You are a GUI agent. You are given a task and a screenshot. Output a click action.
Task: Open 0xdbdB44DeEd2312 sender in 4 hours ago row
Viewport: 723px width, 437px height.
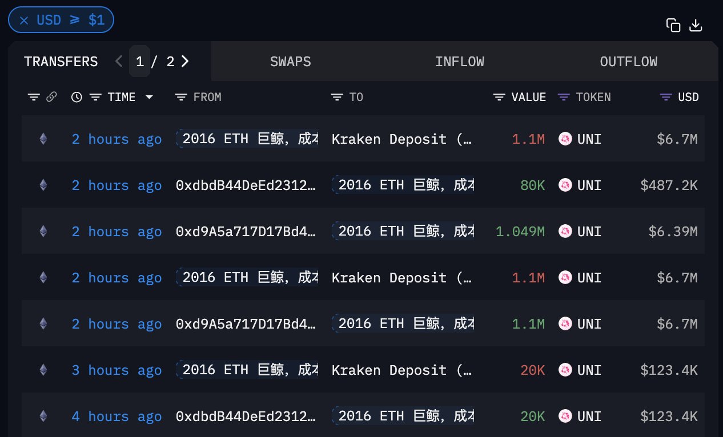[x=246, y=416]
